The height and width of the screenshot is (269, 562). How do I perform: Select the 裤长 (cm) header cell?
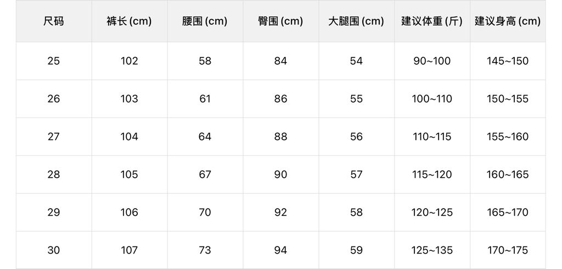pos(129,21)
